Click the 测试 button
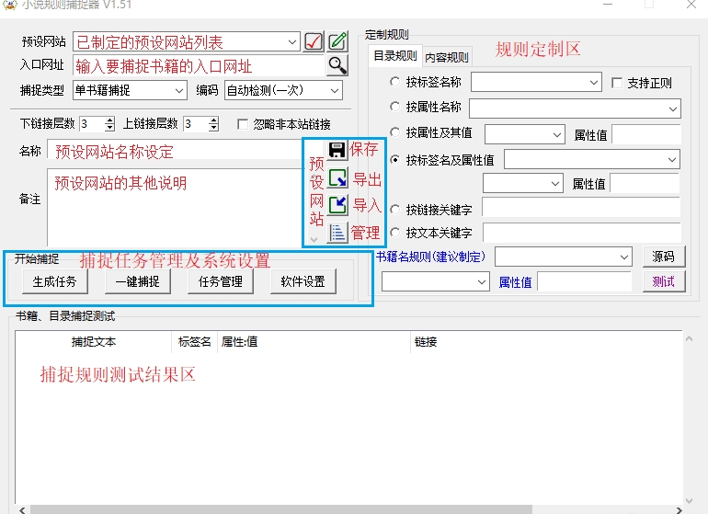Image resolution: width=708 pixels, height=514 pixels. point(663,281)
